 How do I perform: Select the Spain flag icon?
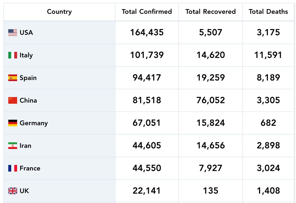13,78
